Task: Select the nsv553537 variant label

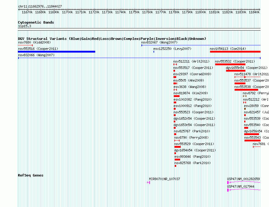Action: pyautogui.click(x=251, y=80)
